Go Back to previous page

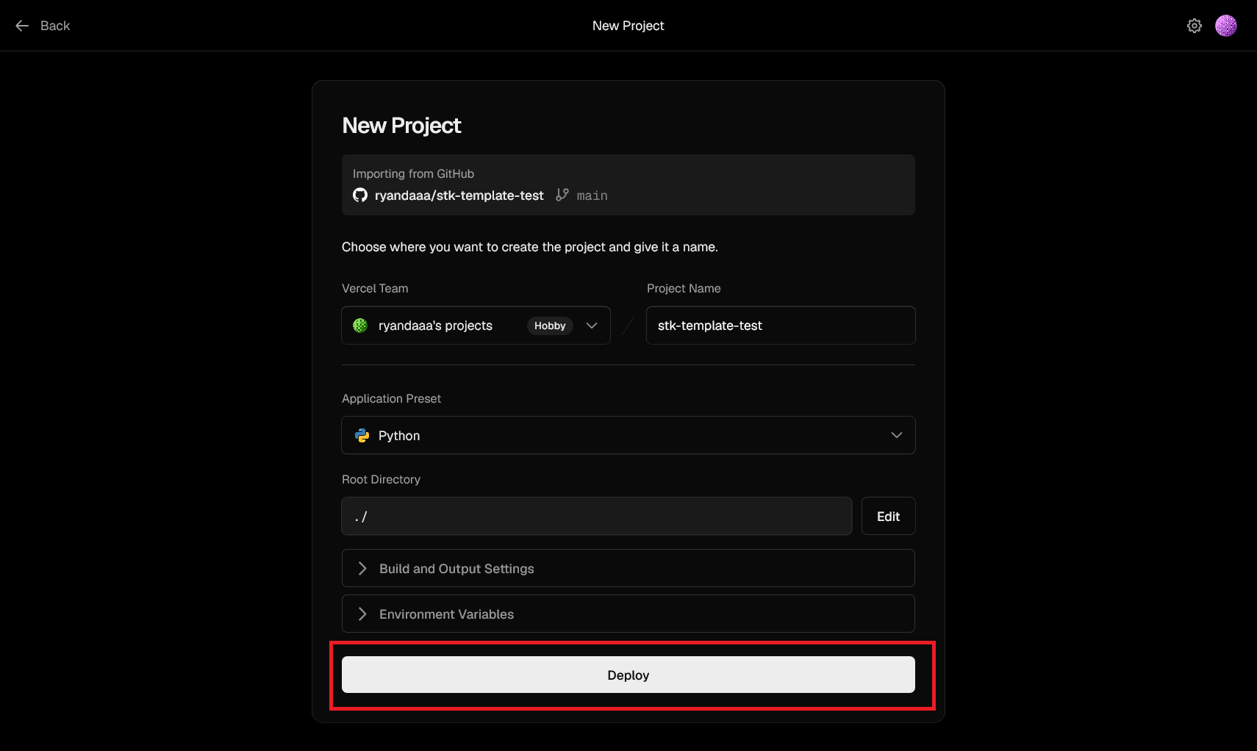(43, 26)
